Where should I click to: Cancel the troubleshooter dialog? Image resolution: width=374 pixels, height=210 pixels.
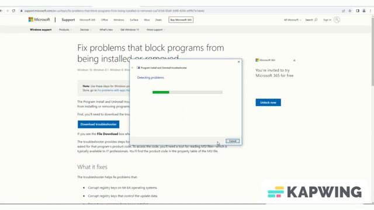coord(233,141)
